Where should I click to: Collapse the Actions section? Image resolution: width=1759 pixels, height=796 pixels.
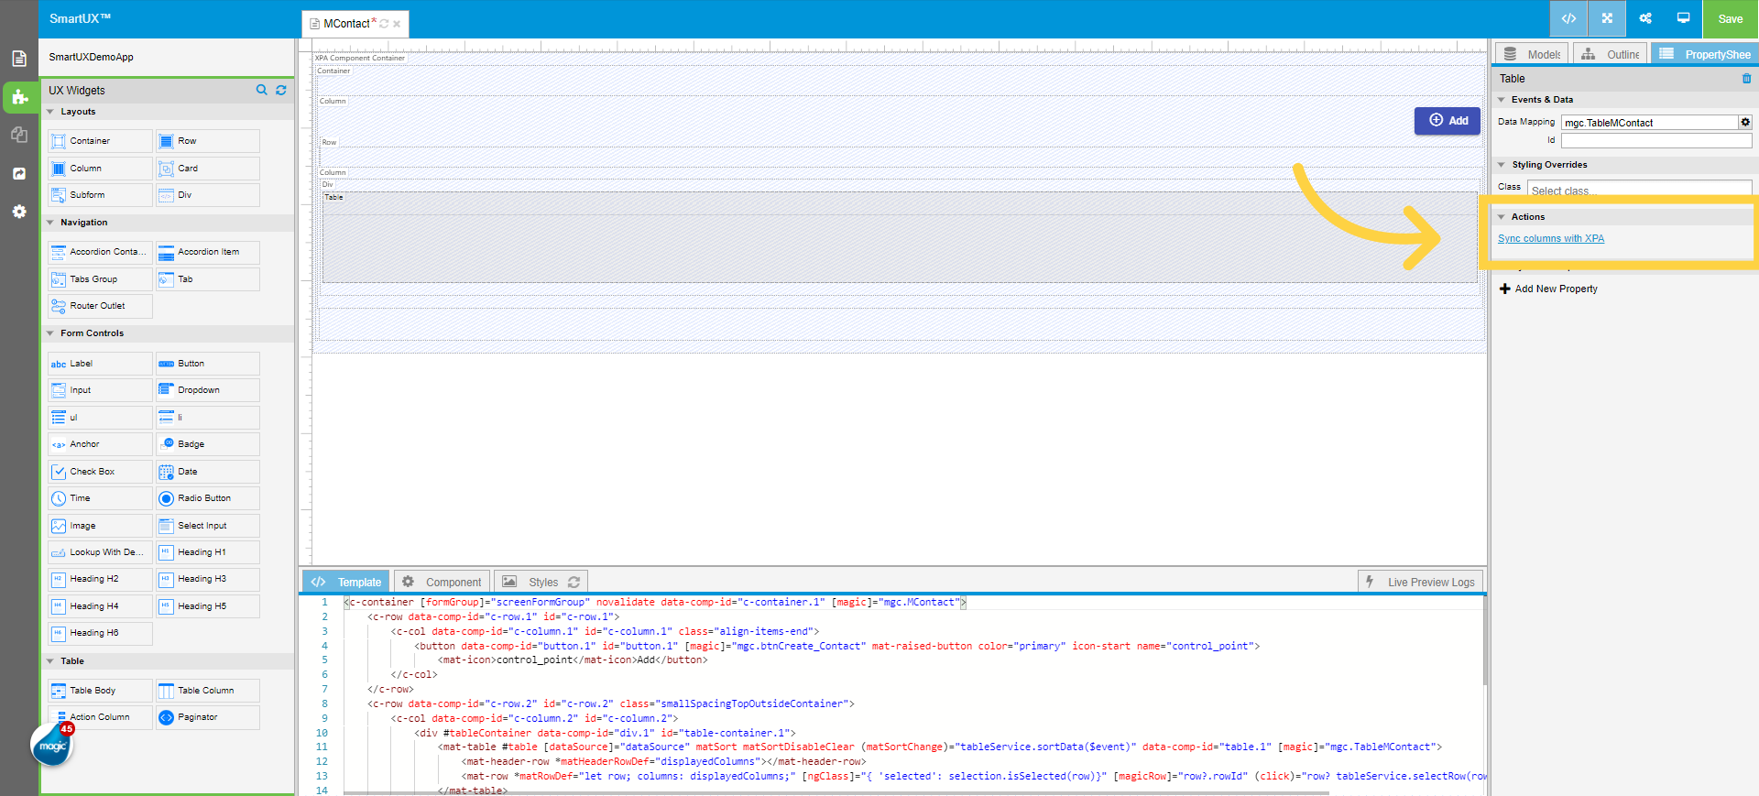point(1502,217)
